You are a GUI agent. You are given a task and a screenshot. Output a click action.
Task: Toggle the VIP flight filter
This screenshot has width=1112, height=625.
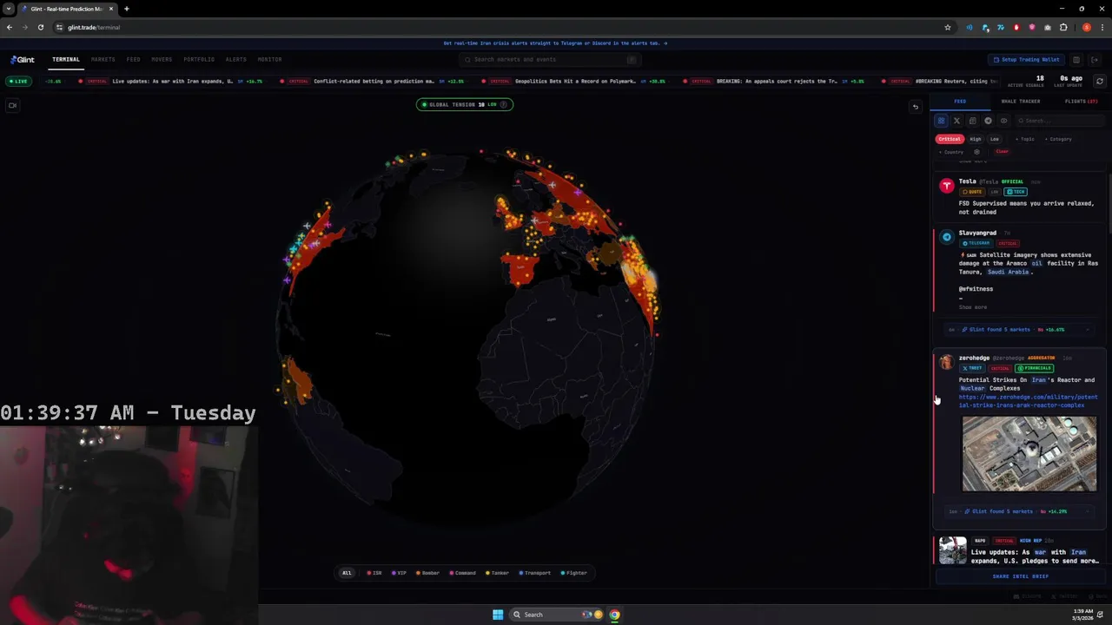[x=400, y=573]
